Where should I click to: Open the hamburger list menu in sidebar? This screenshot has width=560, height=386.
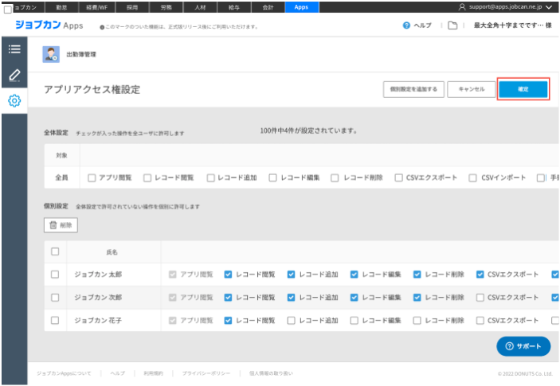14,49
